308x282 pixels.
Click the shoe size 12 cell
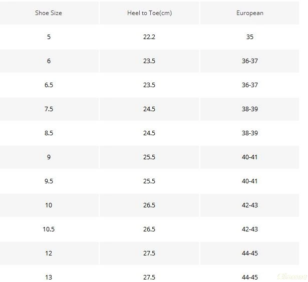tap(49, 253)
